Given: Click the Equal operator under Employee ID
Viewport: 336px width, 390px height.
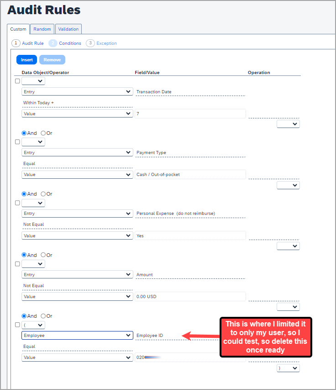Looking at the screenshot, I should pos(29,347).
